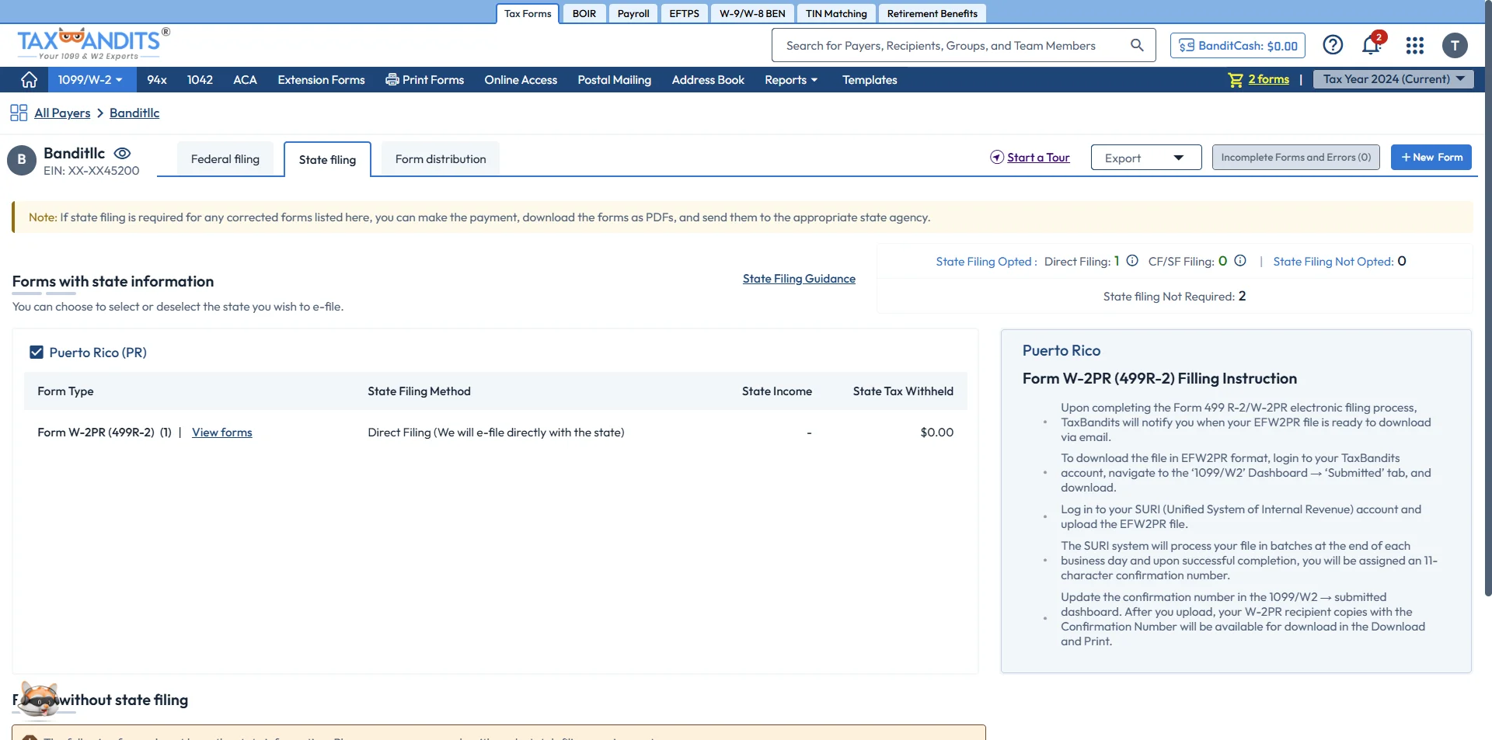
Task: Click the Banditllc breadcrumb link
Action: (x=134, y=113)
